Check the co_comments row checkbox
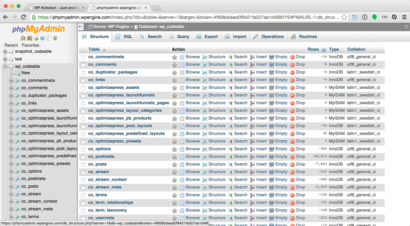 (83, 65)
